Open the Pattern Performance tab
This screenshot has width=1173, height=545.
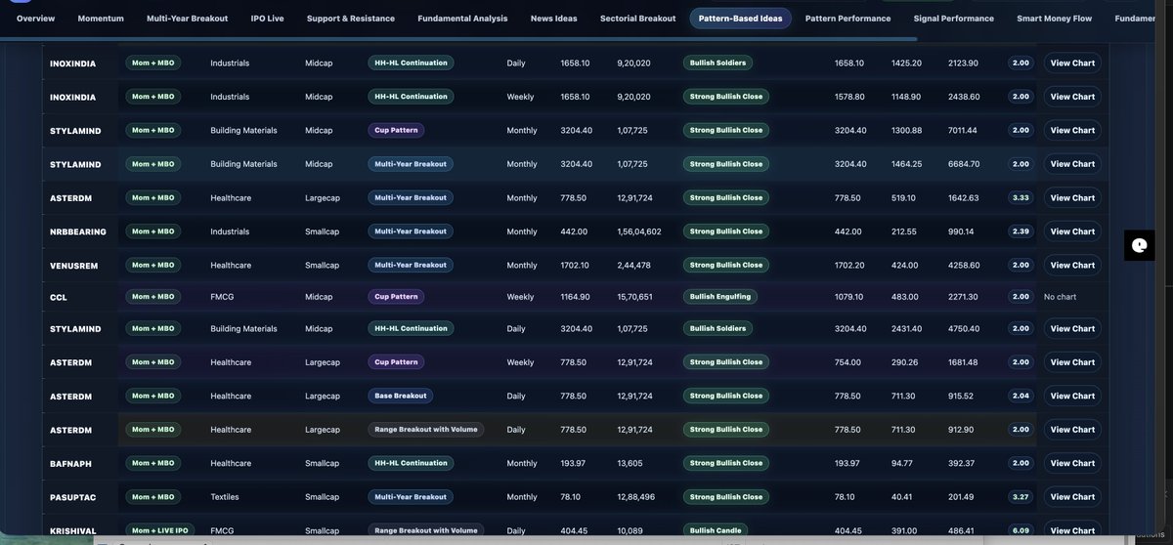click(847, 19)
